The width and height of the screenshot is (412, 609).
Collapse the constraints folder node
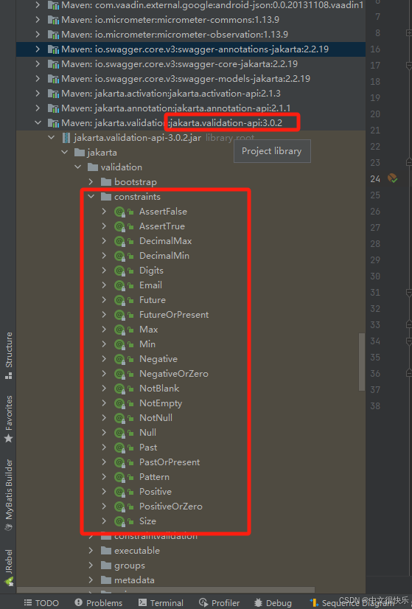91,197
